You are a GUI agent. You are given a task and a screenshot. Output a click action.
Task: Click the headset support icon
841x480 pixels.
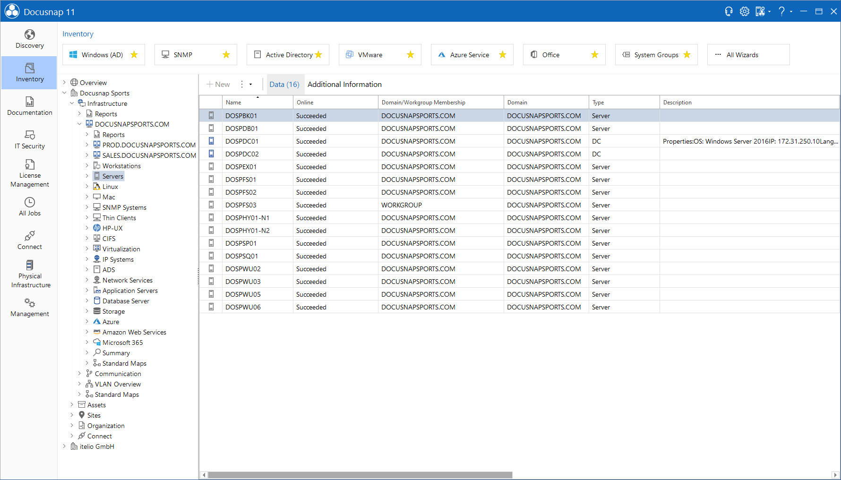click(729, 11)
